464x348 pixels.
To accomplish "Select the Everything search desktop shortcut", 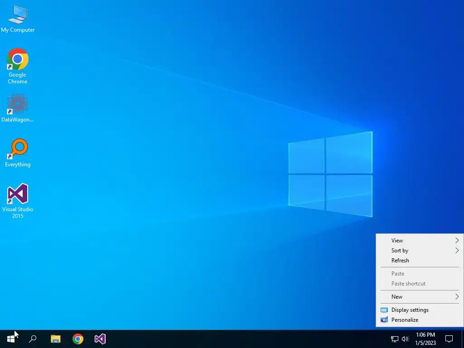I will [18, 153].
